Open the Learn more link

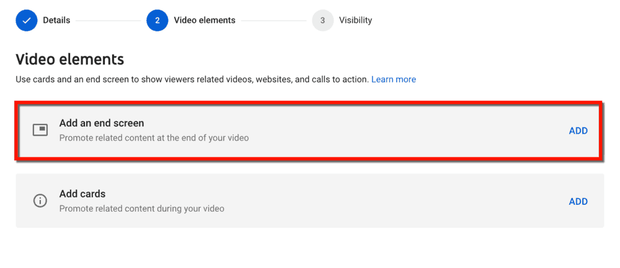point(394,79)
